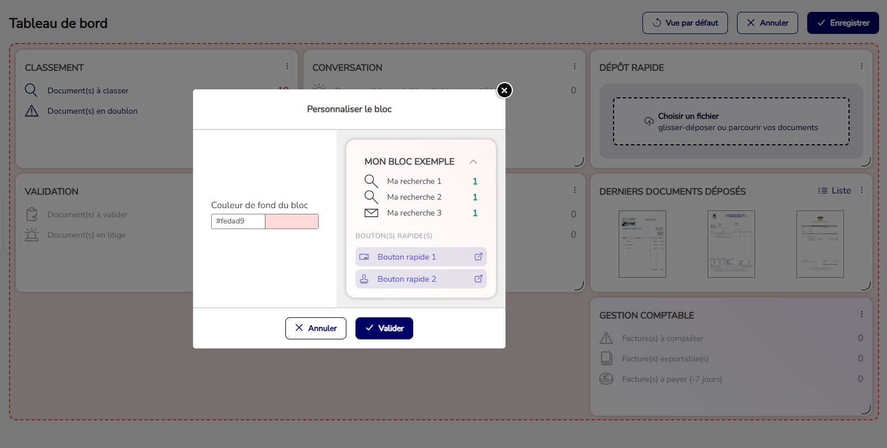The height and width of the screenshot is (448, 887).
Task: Open the CLASSEMENT block three-dot menu
Action: (x=287, y=67)
